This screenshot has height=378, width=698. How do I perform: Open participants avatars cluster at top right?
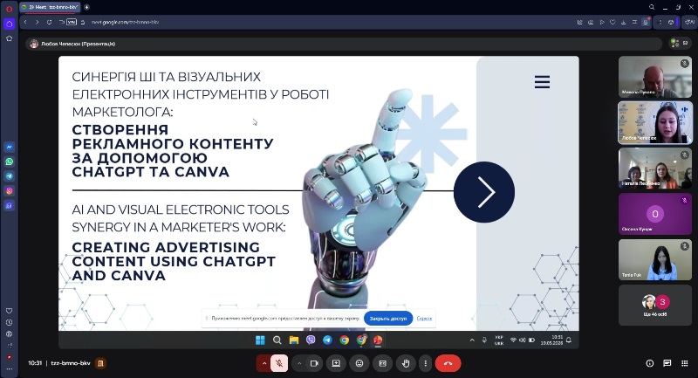[674, 43]
